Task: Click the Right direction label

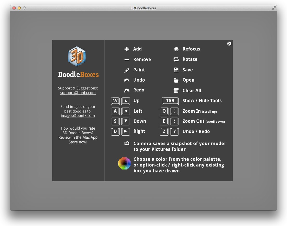Action: 139,131
